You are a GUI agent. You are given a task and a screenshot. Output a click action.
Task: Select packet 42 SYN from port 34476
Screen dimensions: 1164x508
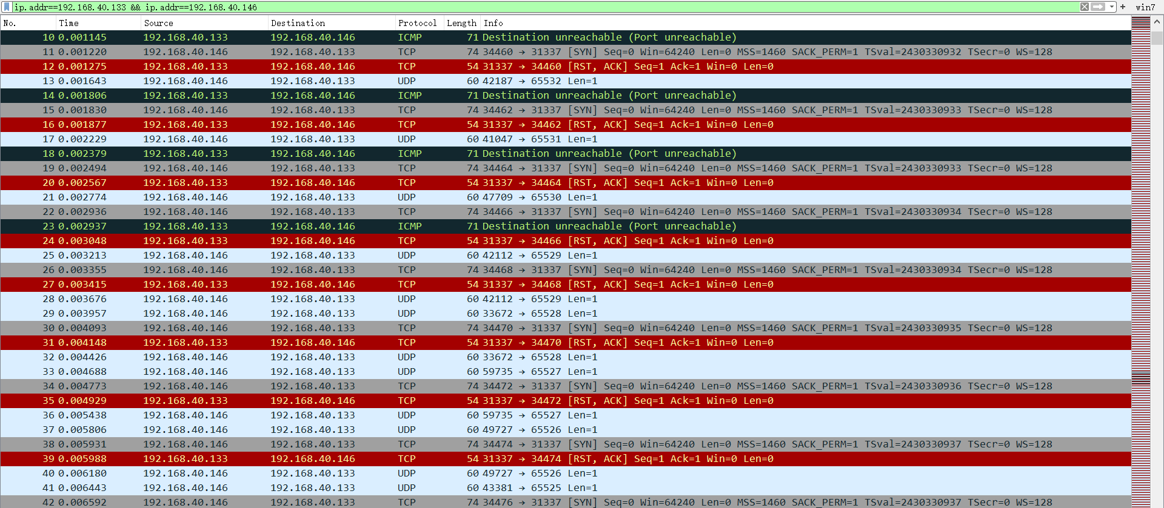(566, 502)
